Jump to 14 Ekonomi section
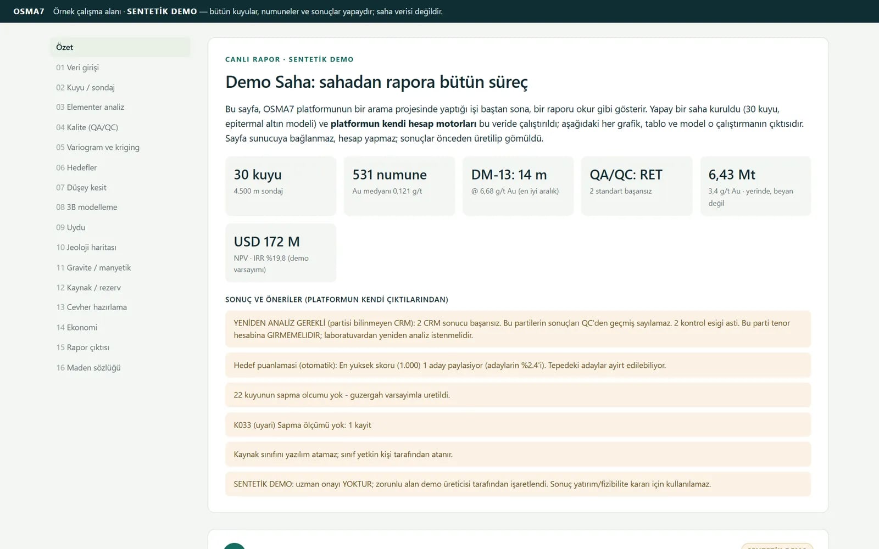This screenshot has height=549, width=879. (x=76, y=327)
